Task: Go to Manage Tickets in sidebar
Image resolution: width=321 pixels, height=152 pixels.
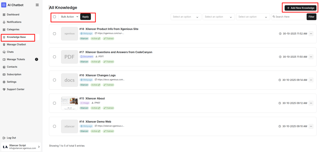Action: click(x=16, y=59)
